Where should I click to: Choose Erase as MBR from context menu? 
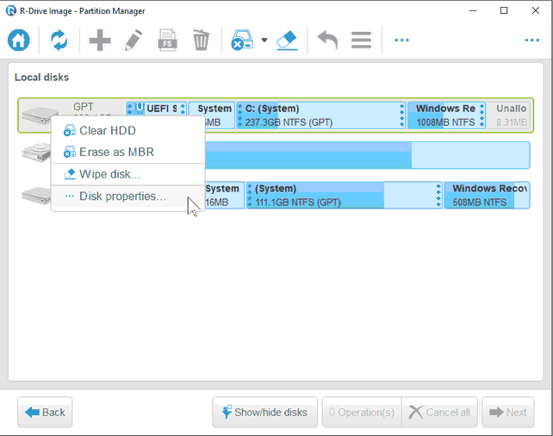point(128,152)
